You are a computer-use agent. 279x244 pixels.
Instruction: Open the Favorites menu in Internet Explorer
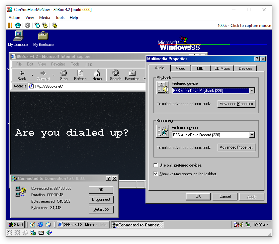(58, 64)
